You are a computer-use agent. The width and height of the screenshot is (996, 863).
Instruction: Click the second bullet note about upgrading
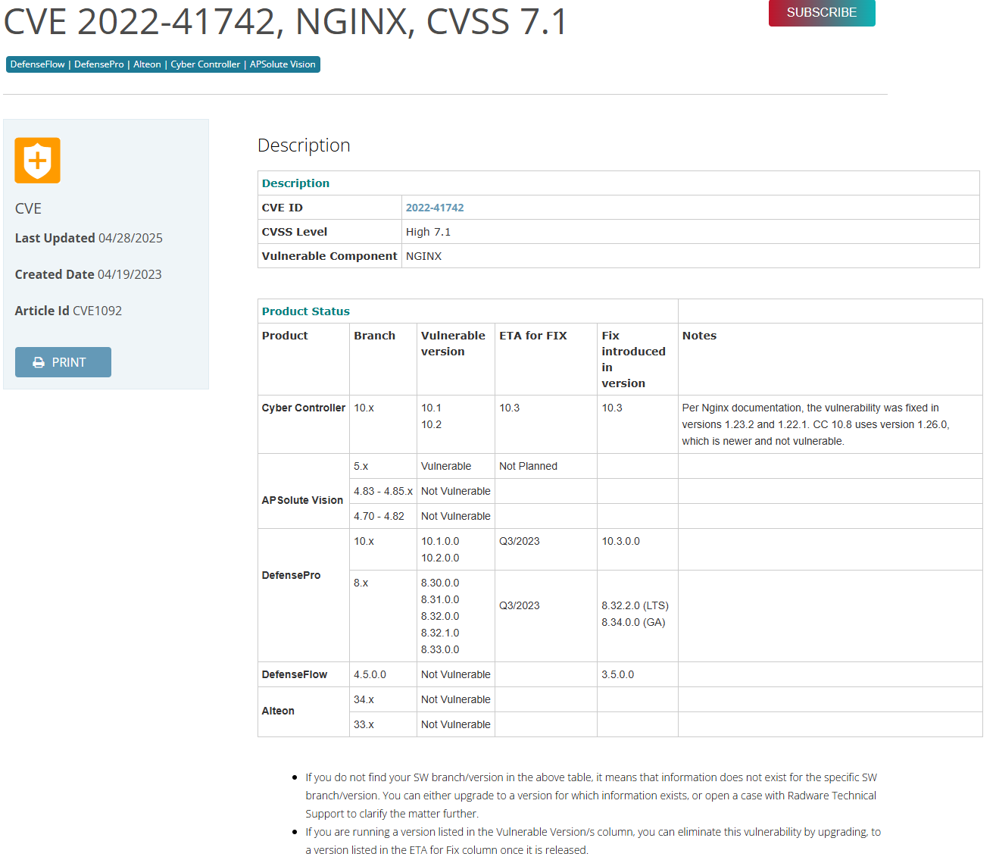(593, 841)
